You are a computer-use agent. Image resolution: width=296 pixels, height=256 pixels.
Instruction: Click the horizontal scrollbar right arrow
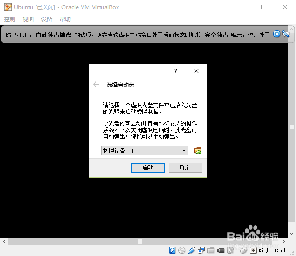(284, 241)
